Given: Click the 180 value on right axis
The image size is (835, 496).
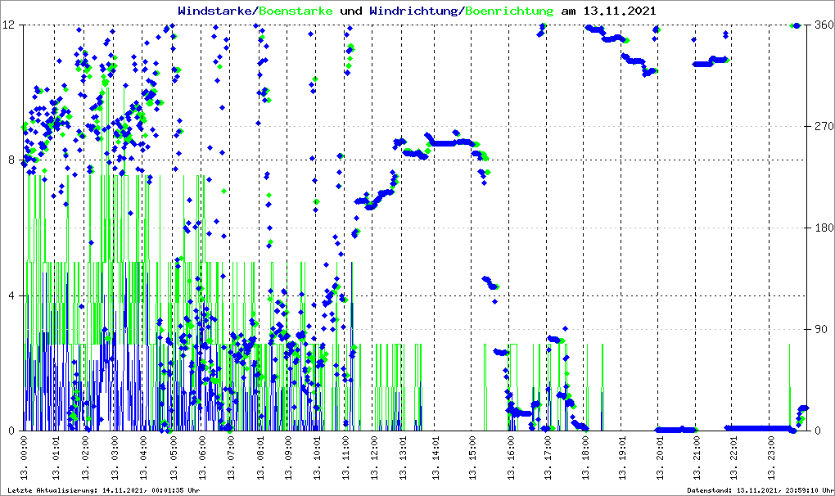Looking at the screenshot, I should click(x=823, y=228).
